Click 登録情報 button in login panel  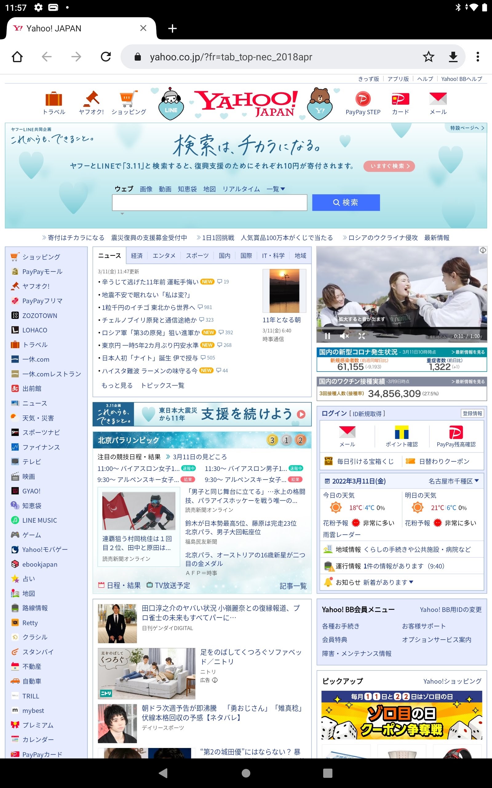pyautogui.click(x=472, y=413)
